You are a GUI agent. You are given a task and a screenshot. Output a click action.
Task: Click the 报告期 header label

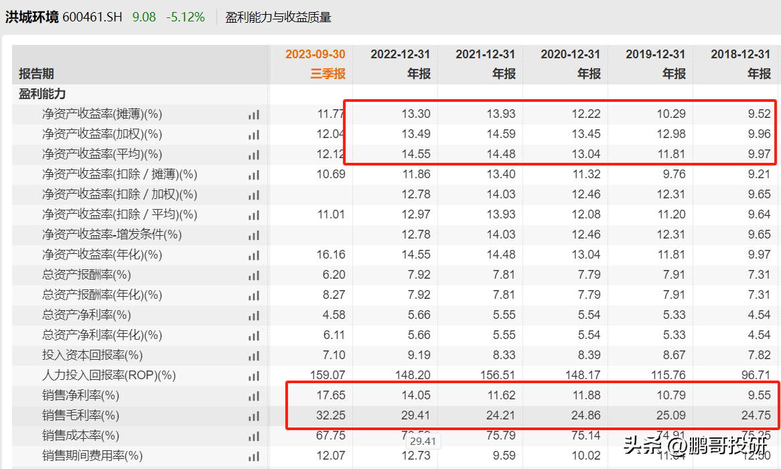tap(36, 74)
